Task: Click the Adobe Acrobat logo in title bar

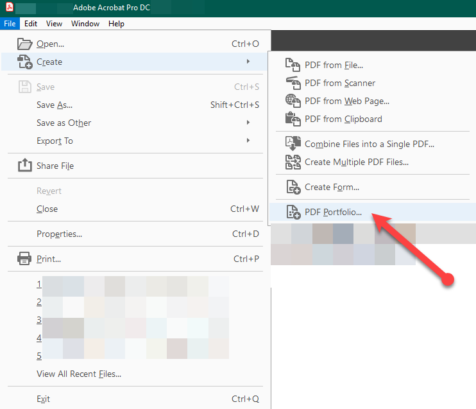Action: (10, 7)
